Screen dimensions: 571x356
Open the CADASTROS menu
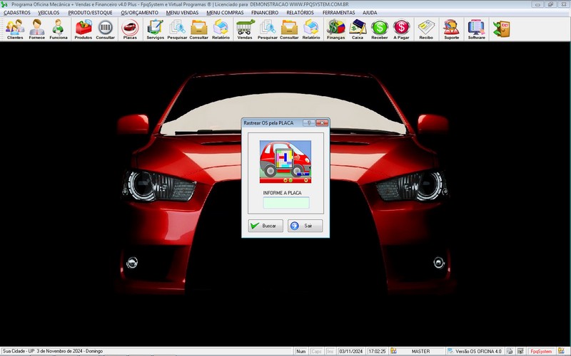click(17, 13)
